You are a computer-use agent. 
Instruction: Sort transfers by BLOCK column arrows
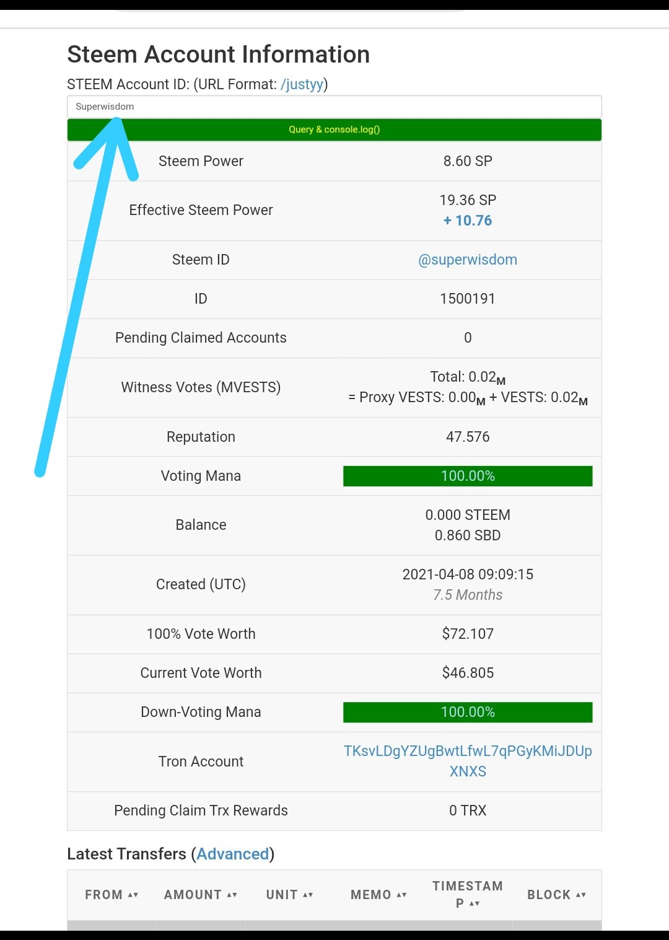pyautogui.click(x=581, y=895)
